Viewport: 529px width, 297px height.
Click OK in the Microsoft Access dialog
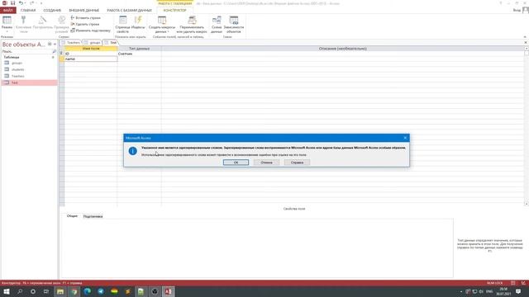pyautogui.click(x=236, y=163)
